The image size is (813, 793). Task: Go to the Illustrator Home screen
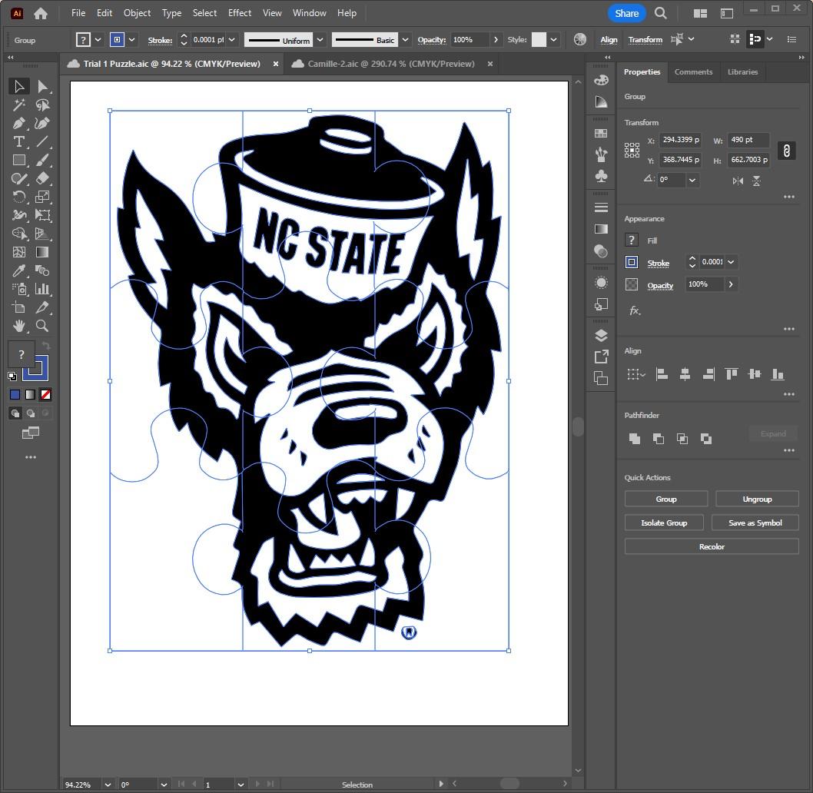tap(41, 14)
